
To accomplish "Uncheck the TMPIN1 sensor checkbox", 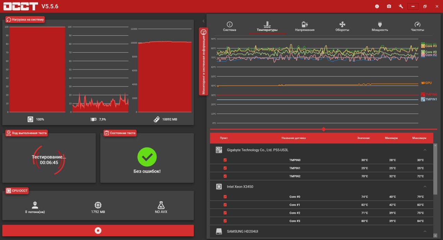I will click(225, 168).
